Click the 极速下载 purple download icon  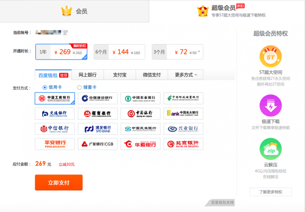pyautogui.click(x=271, y=106)
